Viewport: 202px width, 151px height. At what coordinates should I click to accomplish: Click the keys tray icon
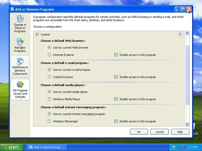pyautogui.click(x=174, y=147)
